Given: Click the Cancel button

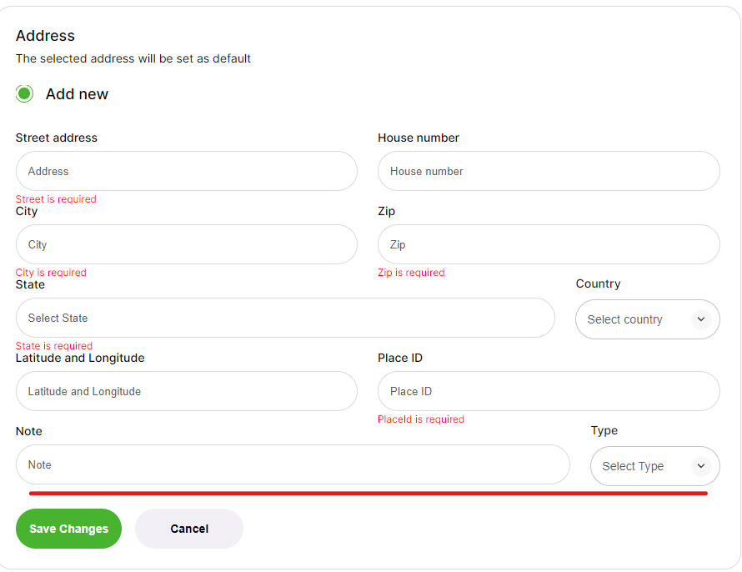Looking at the screenshot, I should [x=189, y=529].
